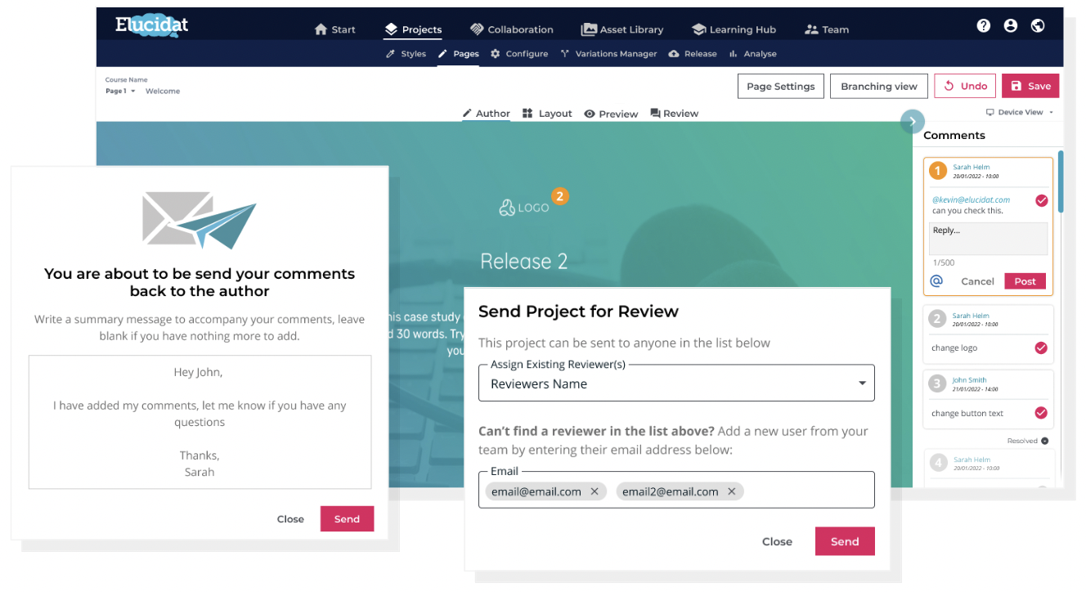The width and height of the screenshot is (1086, 592).
Task: Open the Reviewers Name dropdown
Action: tap(676, 383)
